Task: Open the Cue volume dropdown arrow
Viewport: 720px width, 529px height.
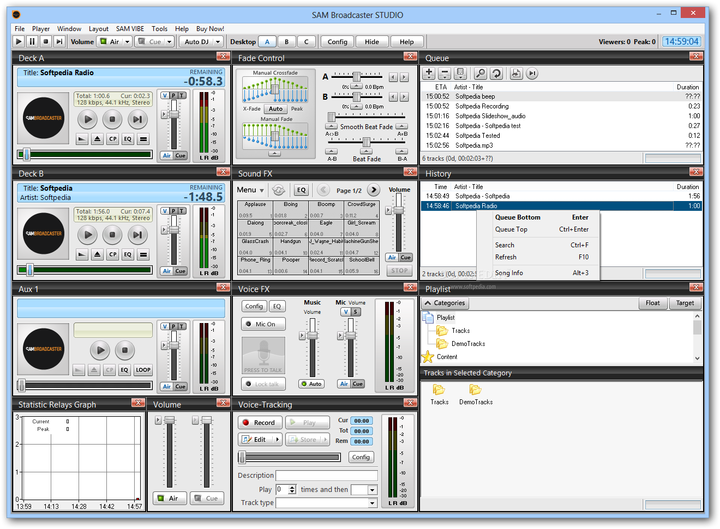Action: (x=169, y=41)
